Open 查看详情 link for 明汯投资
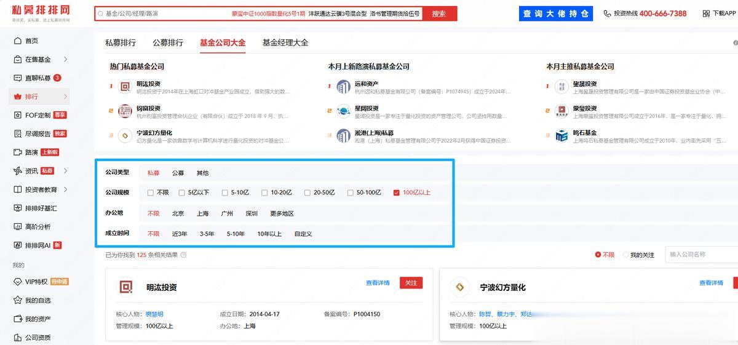This screenshot has width=738, height=345. 378,283
